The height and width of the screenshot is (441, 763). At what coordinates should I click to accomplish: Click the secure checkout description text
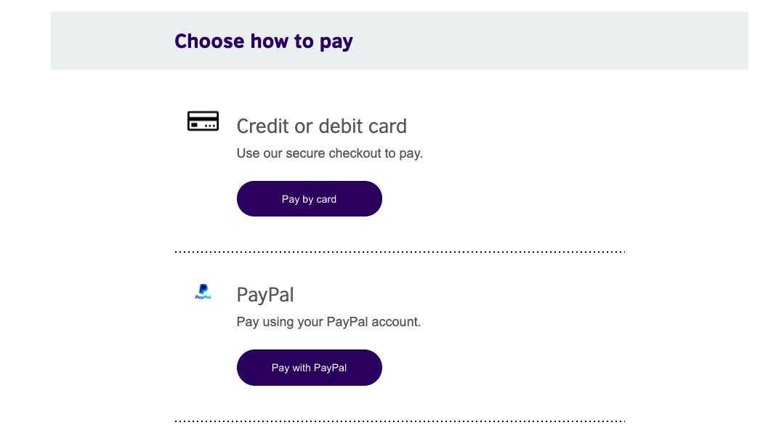pos(329,153)
